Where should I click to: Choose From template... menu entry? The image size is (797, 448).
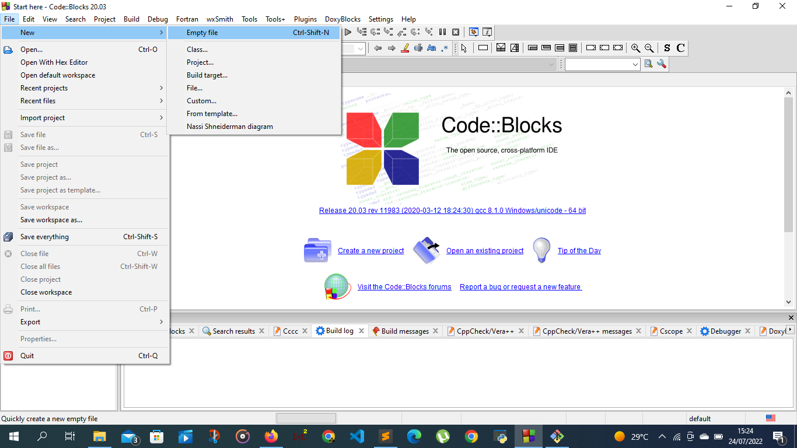point(254,114)
